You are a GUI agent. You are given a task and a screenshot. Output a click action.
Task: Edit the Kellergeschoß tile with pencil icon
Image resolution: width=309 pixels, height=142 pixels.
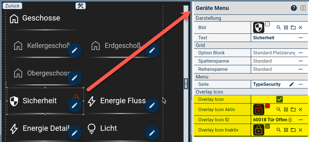click(74, 51)
